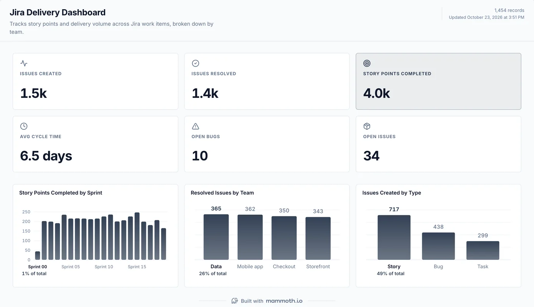This screenshot has width=534, height=307.
Task: Select the Checkout bar in the team chart
Action: pyautogui.click(x=284, y=238)
